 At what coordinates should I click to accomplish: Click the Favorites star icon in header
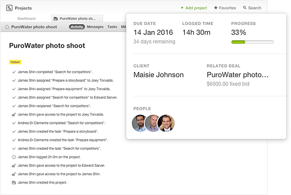click(x=216, y=8)
